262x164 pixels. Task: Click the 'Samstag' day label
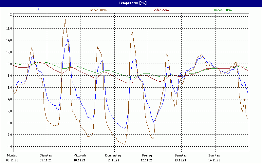(181, 155)
